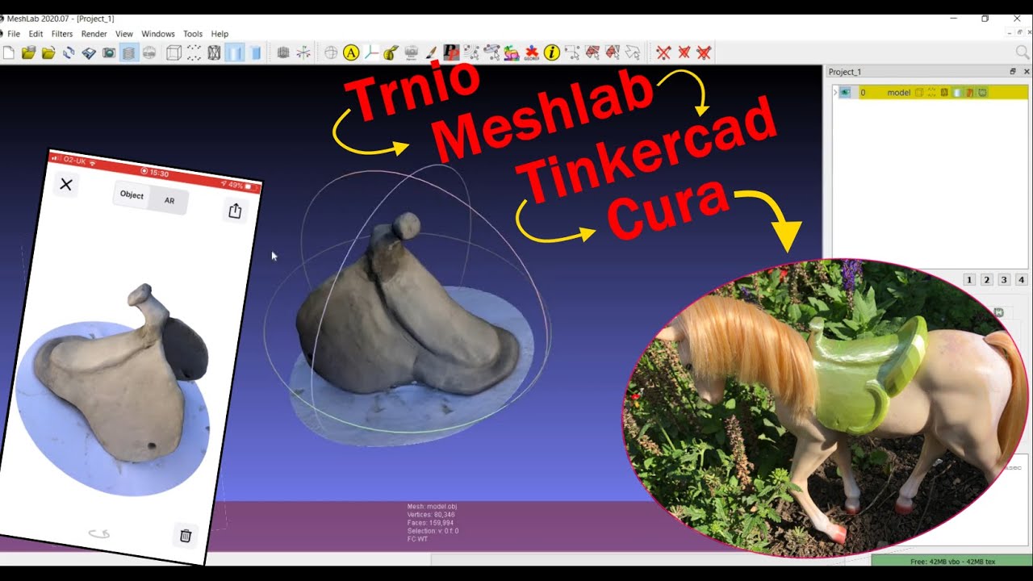The image size is (1033, 581).
Task: Click the X close on phone screen
Action: [66, 185]
